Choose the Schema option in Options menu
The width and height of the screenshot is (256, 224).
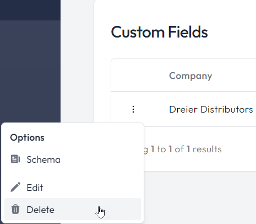(73, 159)
